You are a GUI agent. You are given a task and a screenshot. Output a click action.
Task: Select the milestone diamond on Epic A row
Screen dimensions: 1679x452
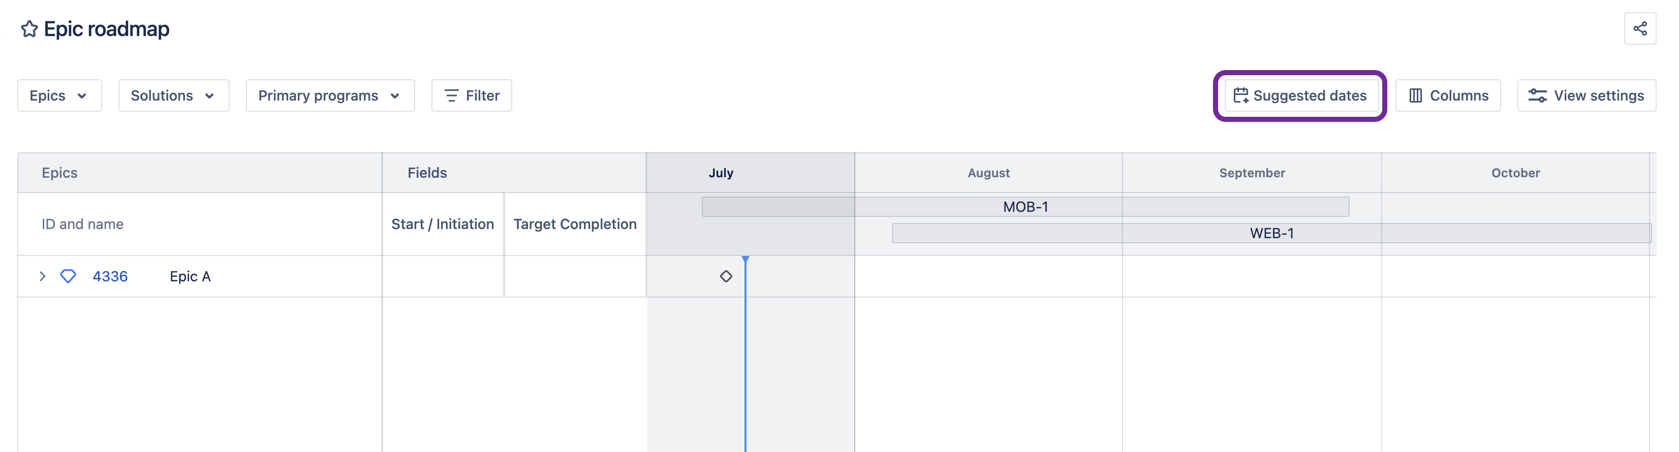(726, 276)
